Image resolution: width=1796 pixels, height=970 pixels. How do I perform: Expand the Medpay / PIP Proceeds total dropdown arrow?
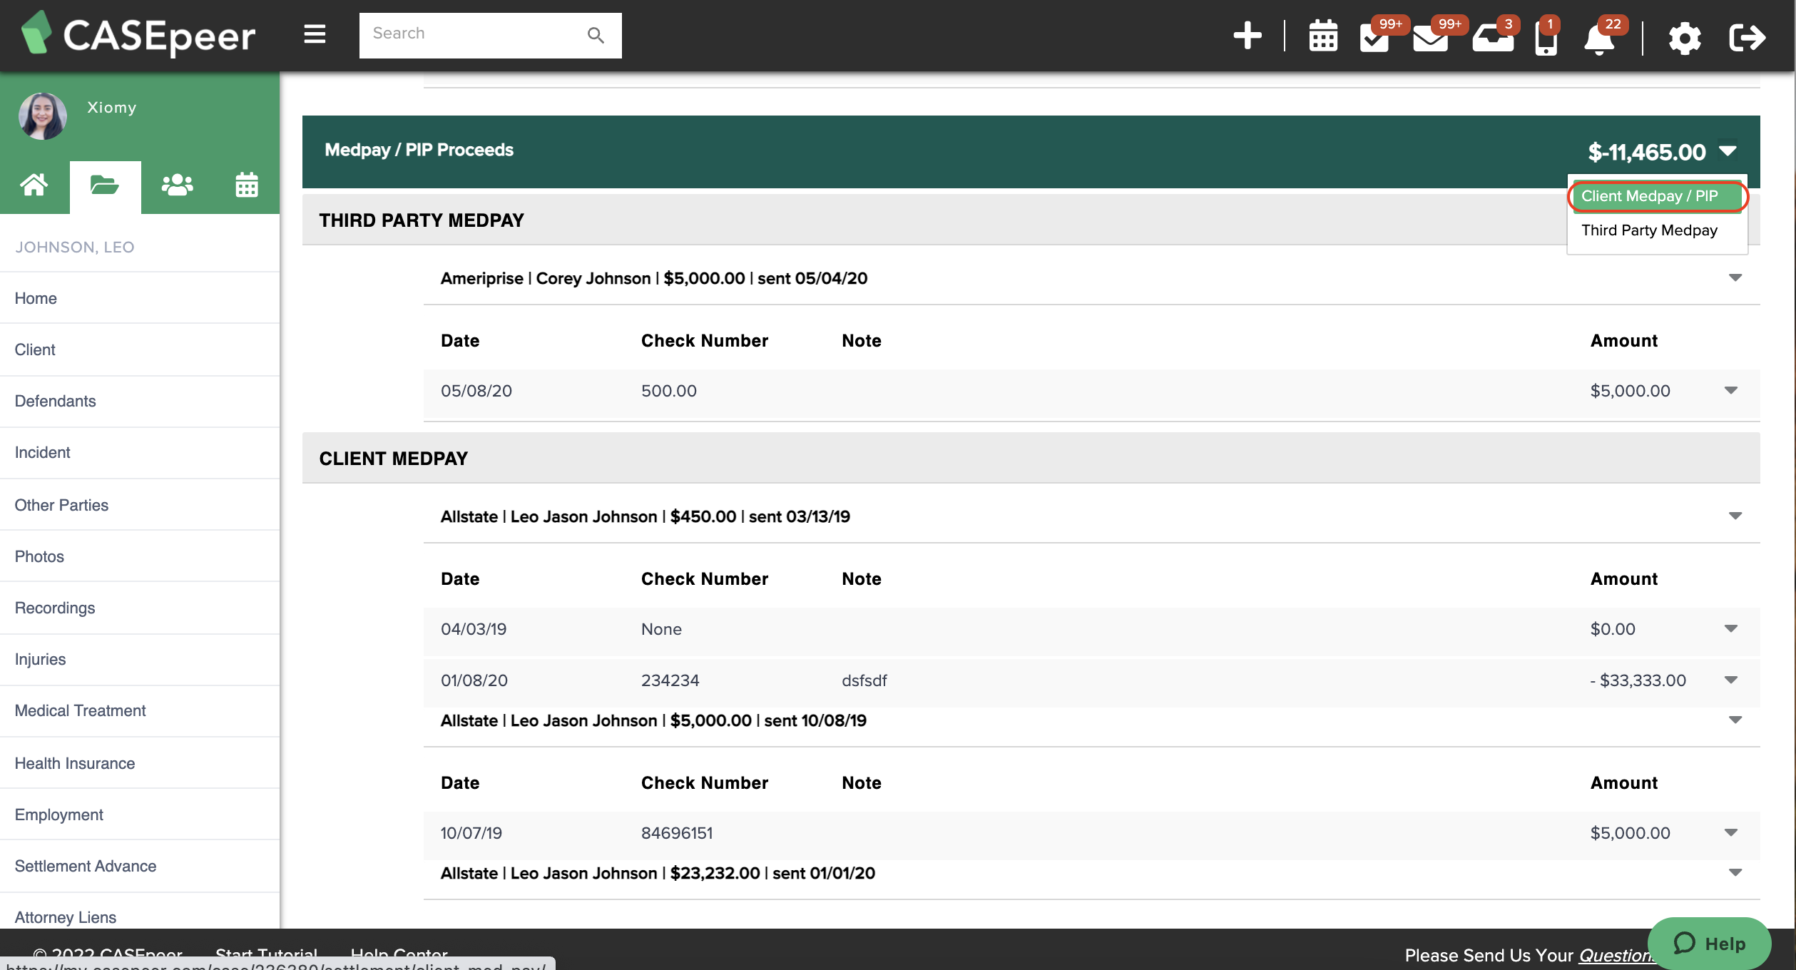pyautogui.click(x=1728, y=150)
